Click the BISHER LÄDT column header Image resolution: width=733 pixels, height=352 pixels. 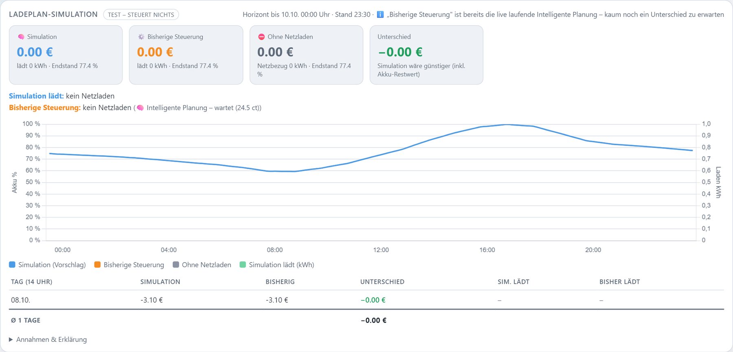click(x=620, y=282)
